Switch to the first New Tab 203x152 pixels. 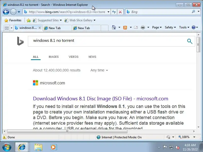pyautogui.click(x=57, y=28)
